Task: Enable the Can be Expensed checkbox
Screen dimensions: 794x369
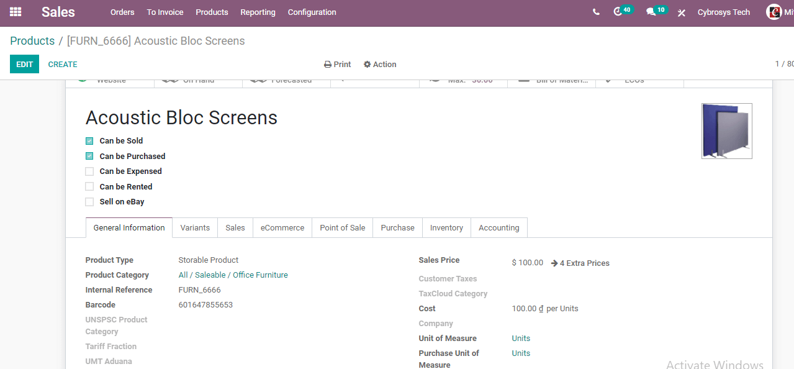Action: click(x=89, y=171)
